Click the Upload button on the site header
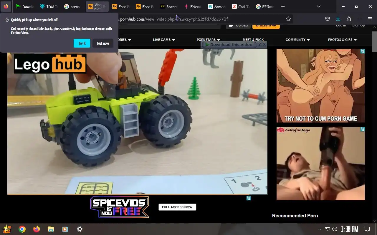377x235 pixels. click(238, 26)
